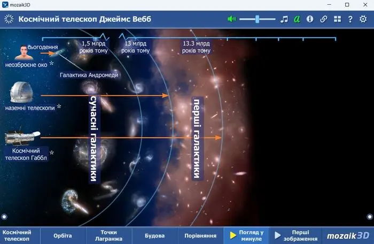Click the Hubble telescope image
The width and height of the screenshot is (374, 244).
point(22,137)
